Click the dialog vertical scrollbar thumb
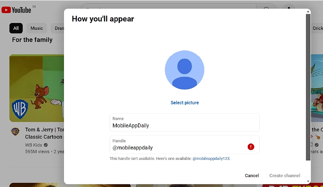The height and width of the screenshot is (187, 323). point(308,87)
